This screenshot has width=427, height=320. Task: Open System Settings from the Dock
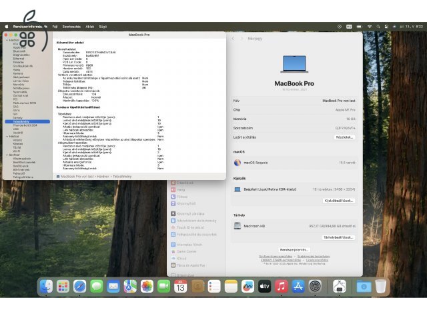315,286
